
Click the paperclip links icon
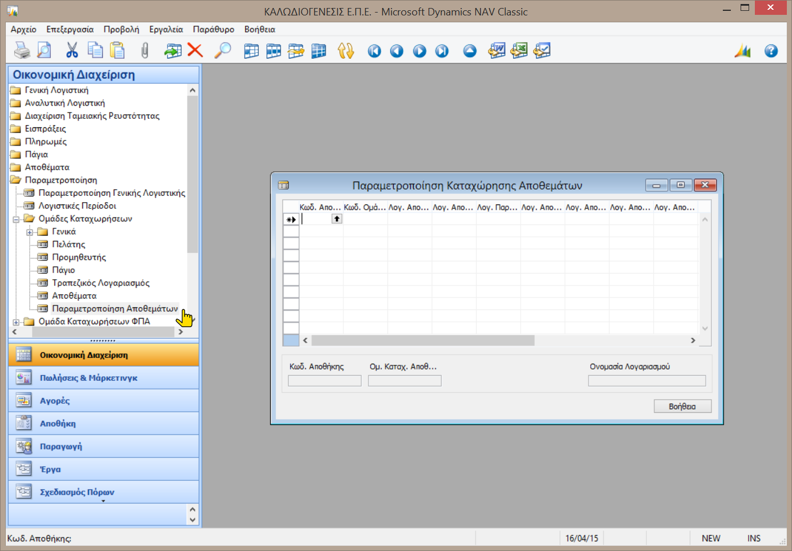[x=145, y=51]
